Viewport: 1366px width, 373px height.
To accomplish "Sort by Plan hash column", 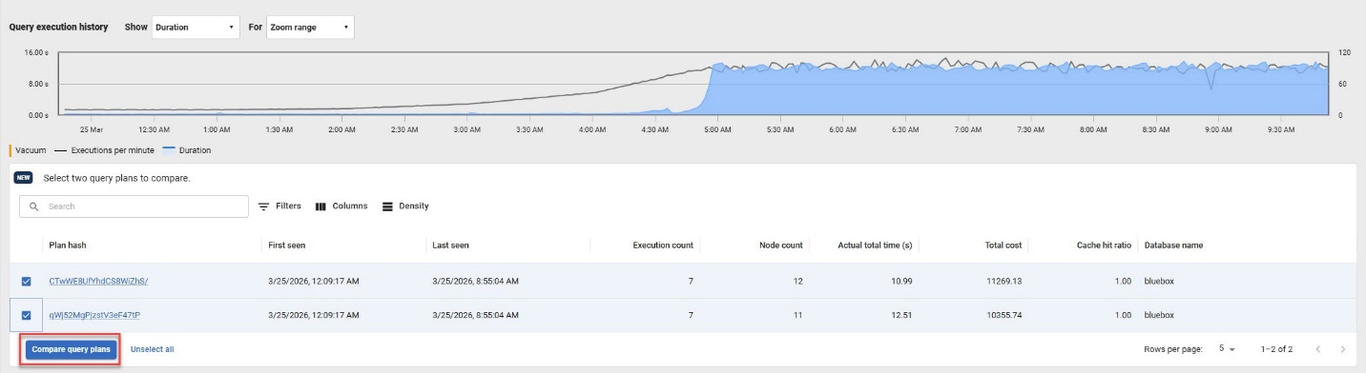I will click(x=68, y=245).
